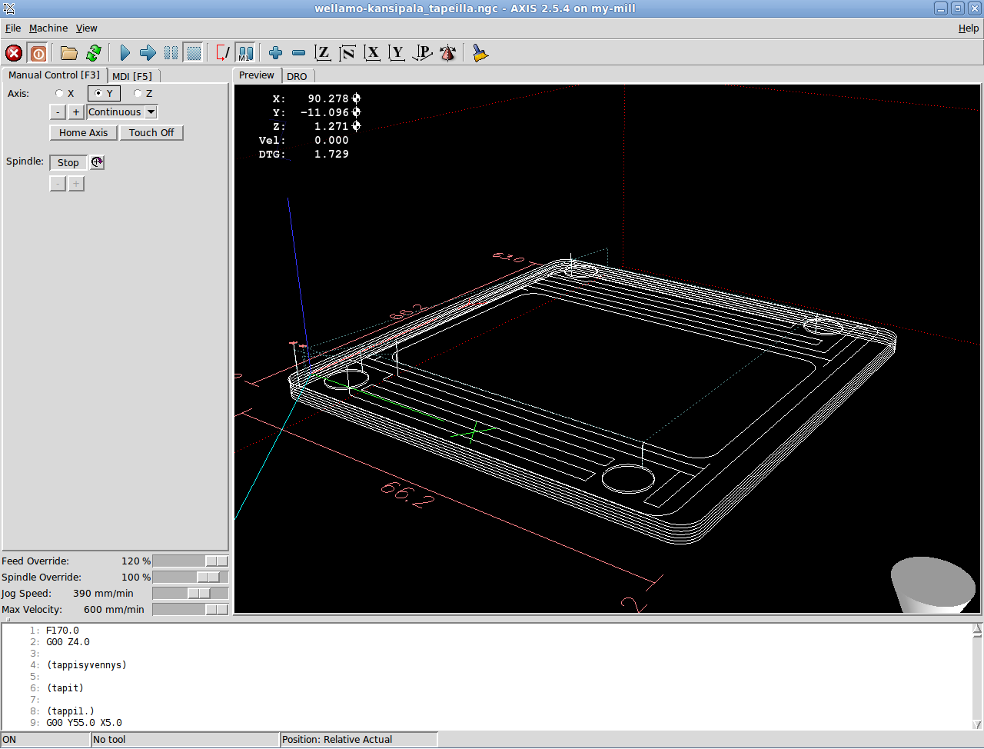
Task: Click G-code line F170.0
Action: [62, 631]
